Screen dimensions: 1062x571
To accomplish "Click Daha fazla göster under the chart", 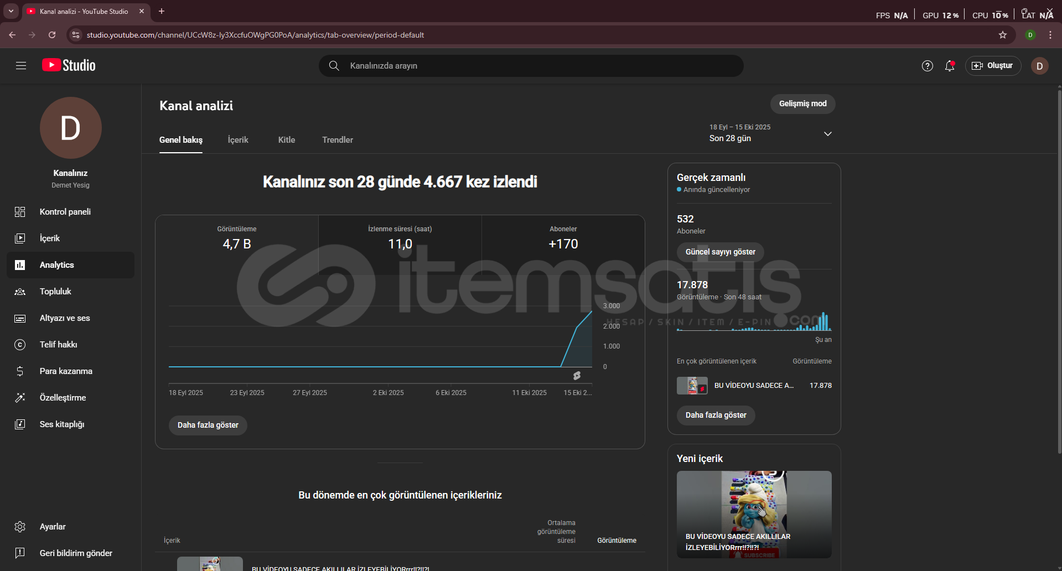I will tap(208, 425).
